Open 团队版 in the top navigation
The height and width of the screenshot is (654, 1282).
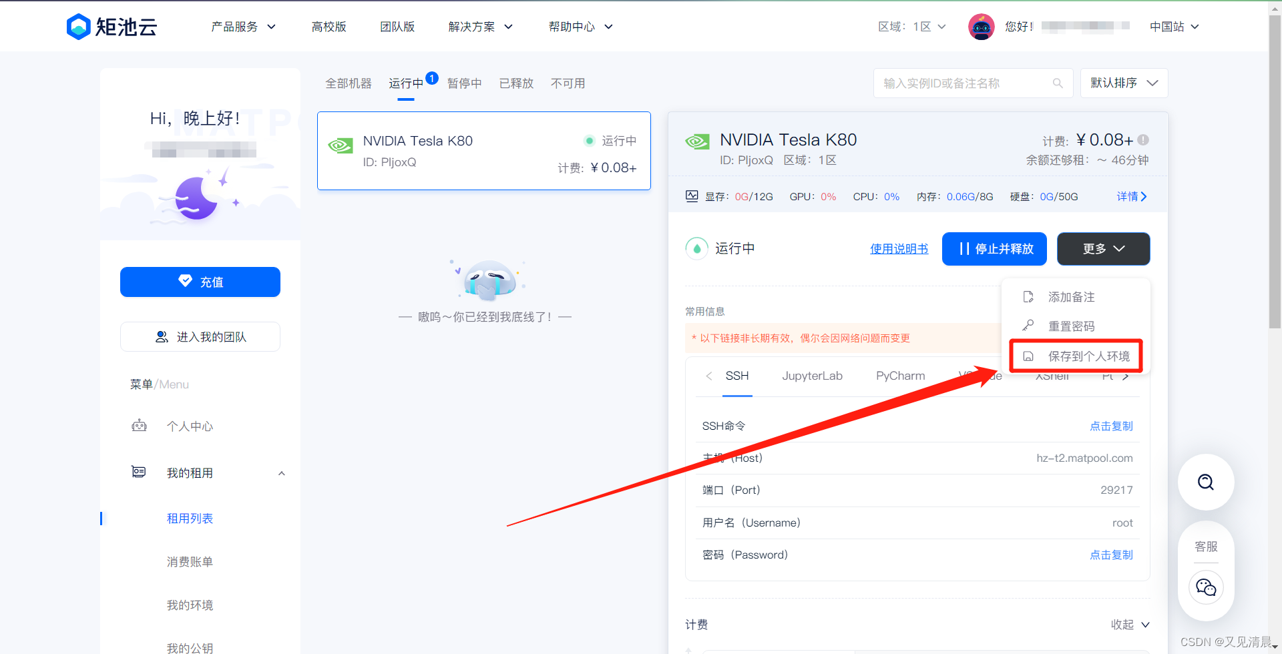tap(398, 27)
